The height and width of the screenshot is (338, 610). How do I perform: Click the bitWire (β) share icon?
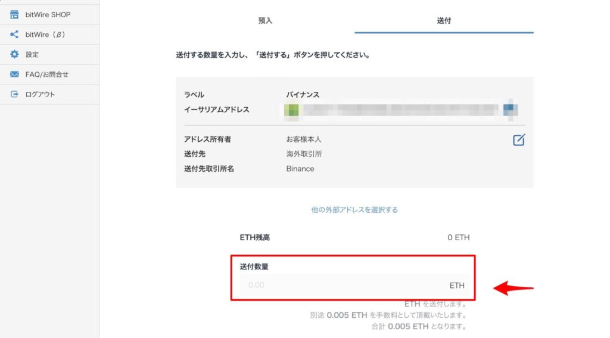pos(14,35)
